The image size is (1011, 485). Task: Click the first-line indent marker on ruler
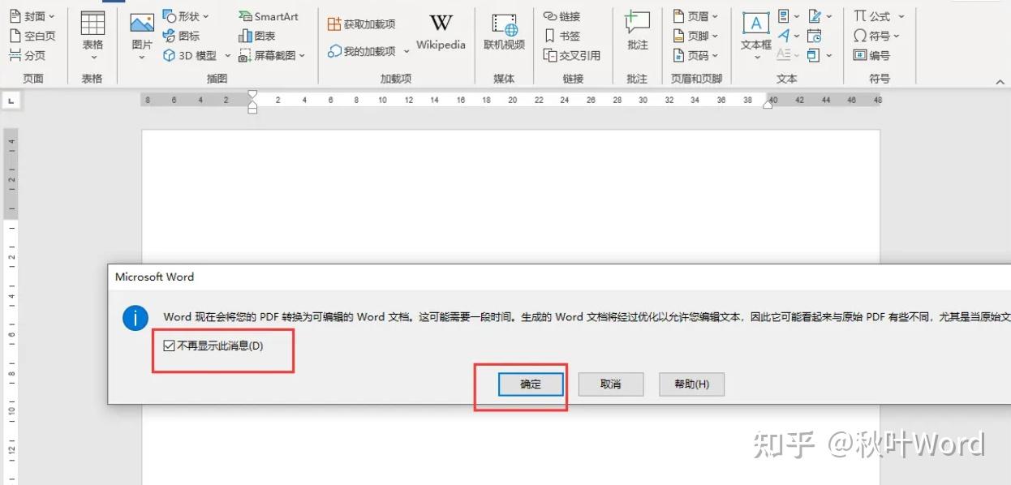point(252,94)
